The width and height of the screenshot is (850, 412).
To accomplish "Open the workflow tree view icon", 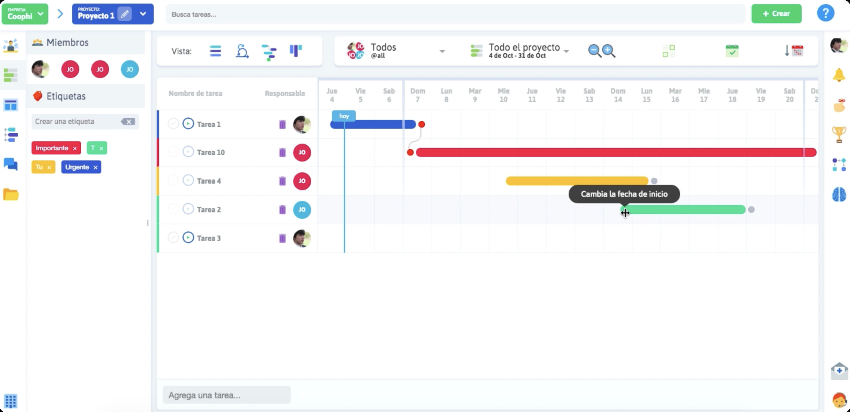I will [x=269, y=51].
